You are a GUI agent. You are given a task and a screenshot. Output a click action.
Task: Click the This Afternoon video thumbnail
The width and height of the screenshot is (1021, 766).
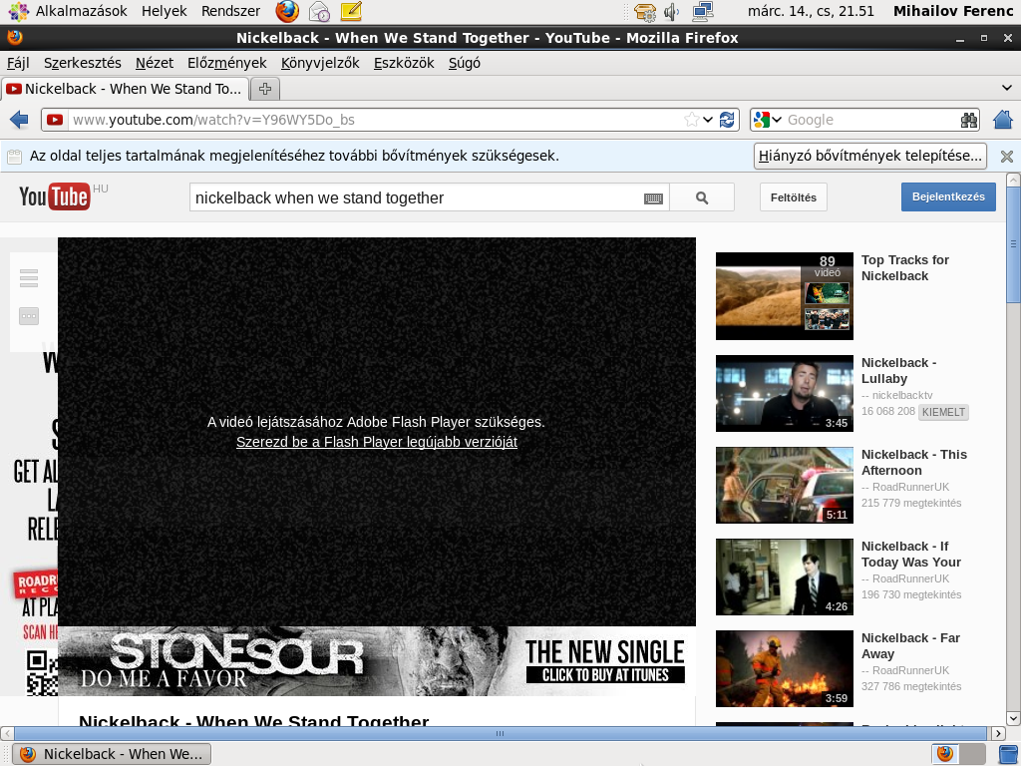click(x=784, y=486)
